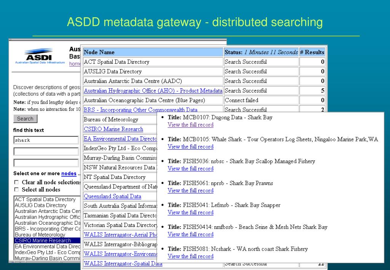View full record for MCB0107 Dugong Data

[x=190, y=125]
